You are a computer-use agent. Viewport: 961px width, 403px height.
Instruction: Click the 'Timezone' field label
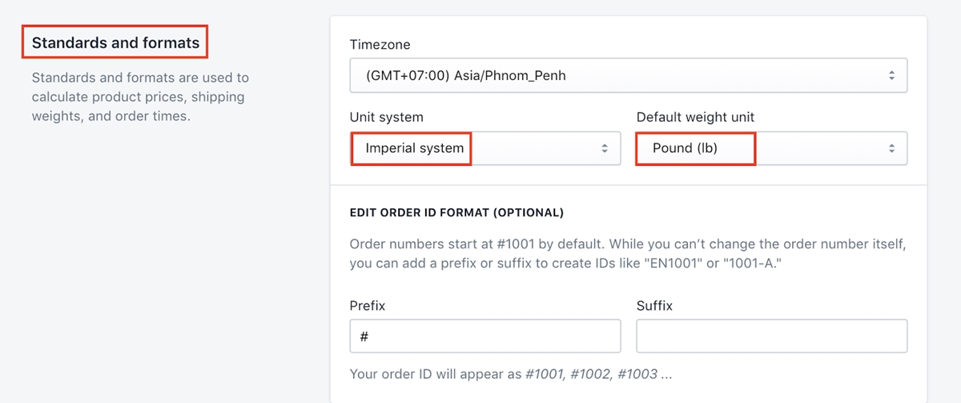[380, 45]
